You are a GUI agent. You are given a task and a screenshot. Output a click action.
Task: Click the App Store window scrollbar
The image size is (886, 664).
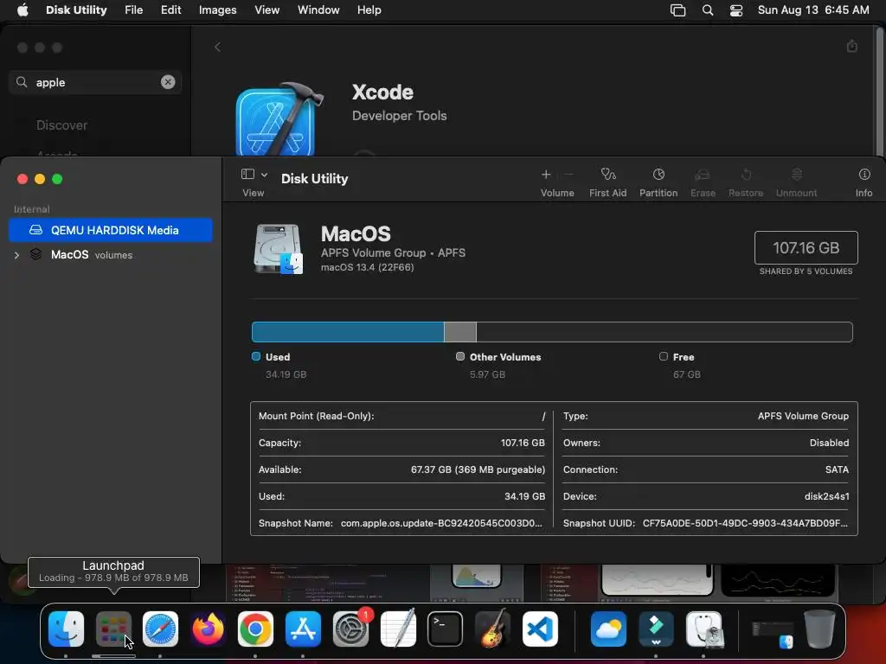coord(879,92)
